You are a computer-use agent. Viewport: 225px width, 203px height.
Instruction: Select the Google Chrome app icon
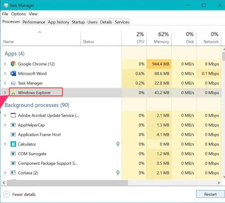coord(13,64)
